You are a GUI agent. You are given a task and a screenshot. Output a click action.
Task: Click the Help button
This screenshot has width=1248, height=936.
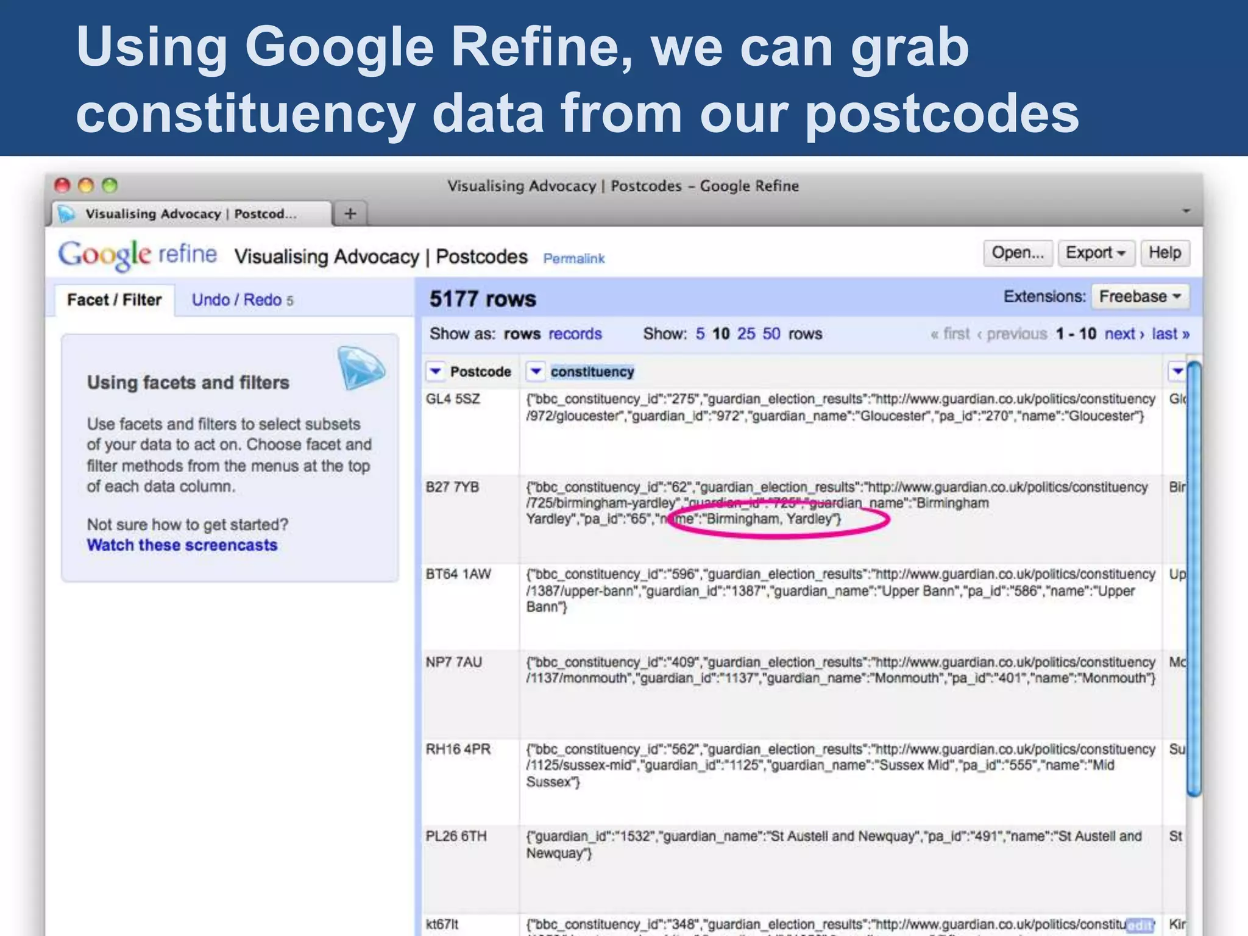click(1165, 253)
